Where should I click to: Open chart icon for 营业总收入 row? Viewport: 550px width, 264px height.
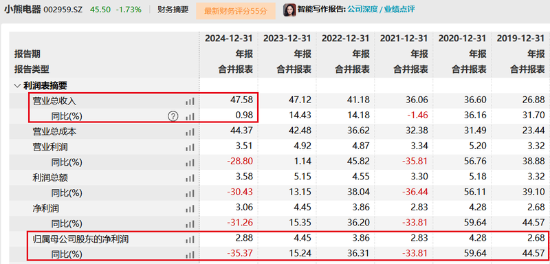pyautogui.click(x=190, y=101)
